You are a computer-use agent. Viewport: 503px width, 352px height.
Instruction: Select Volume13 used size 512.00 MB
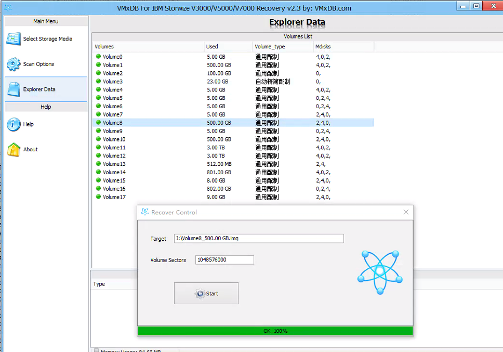[x=219, y=164]
